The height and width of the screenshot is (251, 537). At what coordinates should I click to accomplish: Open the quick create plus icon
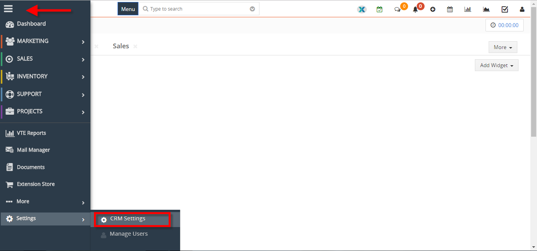(433, 9)
